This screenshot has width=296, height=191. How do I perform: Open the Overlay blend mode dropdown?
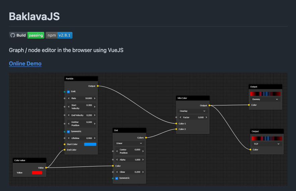point(193,111)
